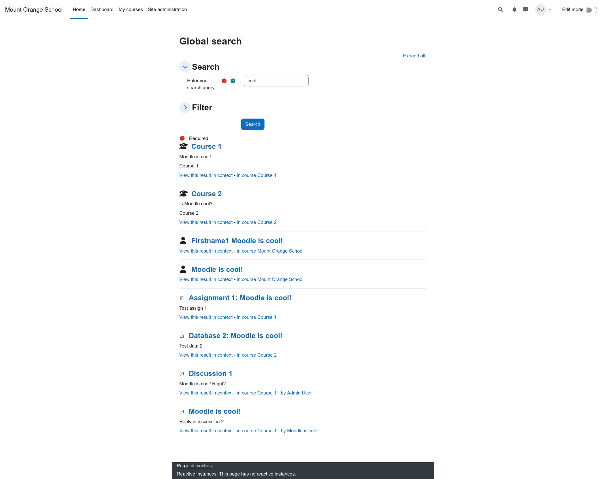The width and height of the screenshot is (606, 479).
Task: Expand the Filter section chevron
Action: 185,108
